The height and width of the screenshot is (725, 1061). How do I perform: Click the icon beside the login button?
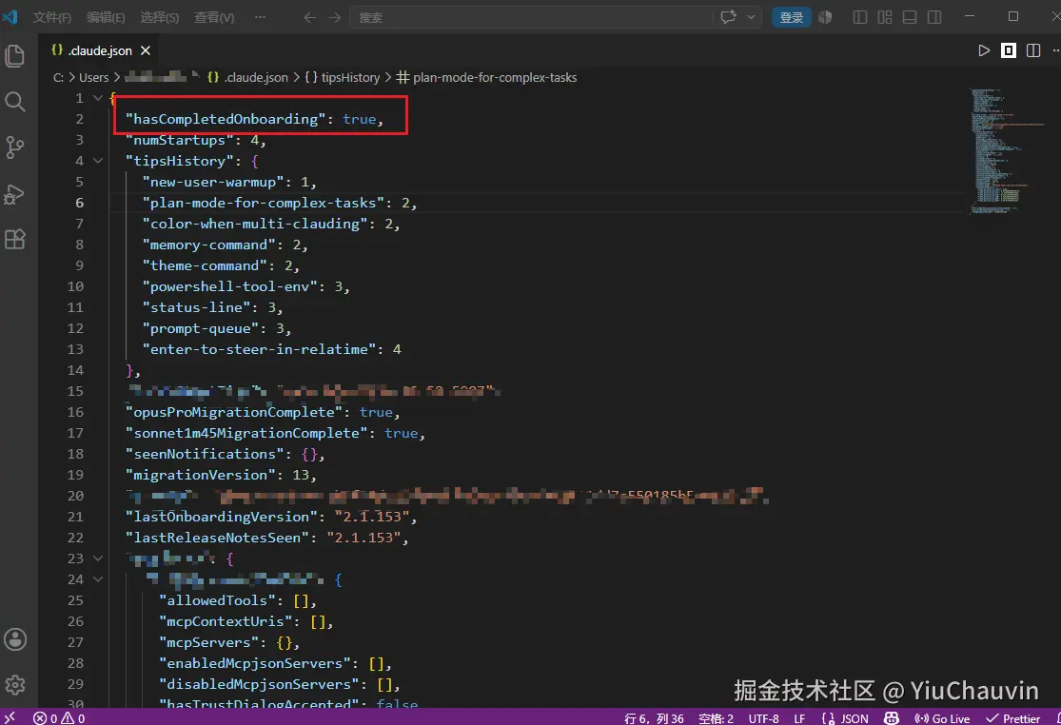click(x=826, y=17)
